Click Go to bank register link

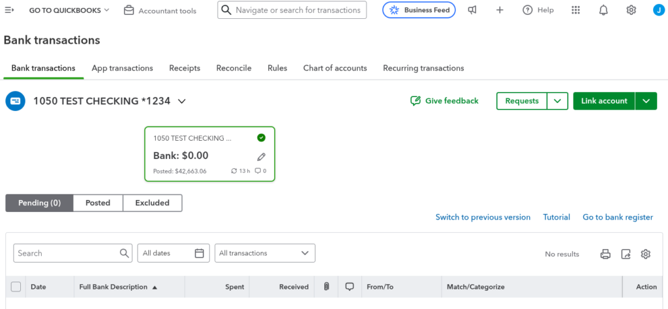click(x=618, y=217)
